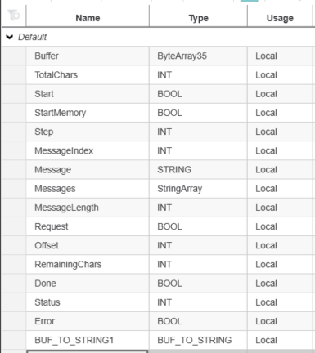Click the BUF_TO_STRING type cell
Screen dimensions: 315x353
[x=198, y=340]
